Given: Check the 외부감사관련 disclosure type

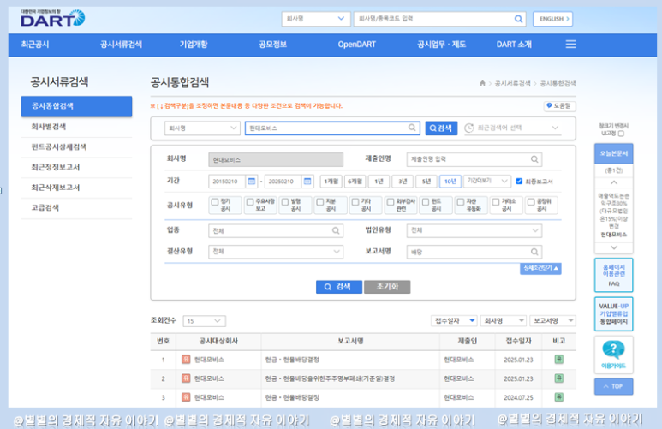Looking at the screenshot, I should point(391,202).
